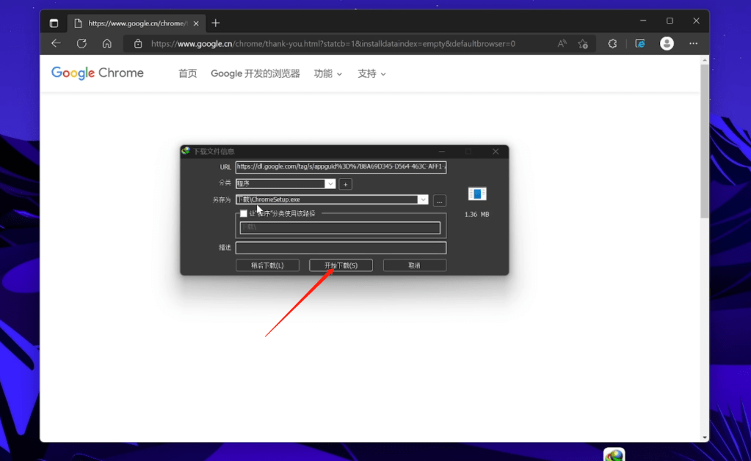Expand the 功能 menu chevron
This screenshot has width=751, height=461.
click(339, 74)
